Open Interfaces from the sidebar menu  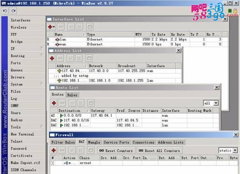(21, 20)
